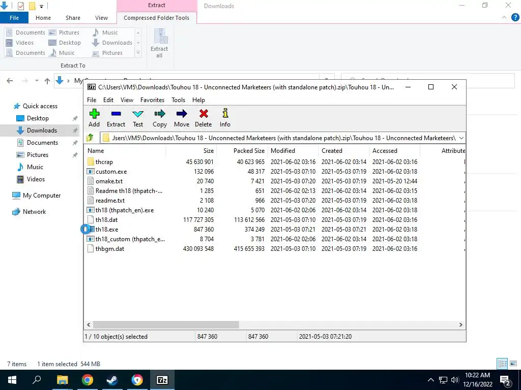Click Extract all in Explorer ribbon
The image size is (521, 390).
pyautogui.click(x=159, y=43)
